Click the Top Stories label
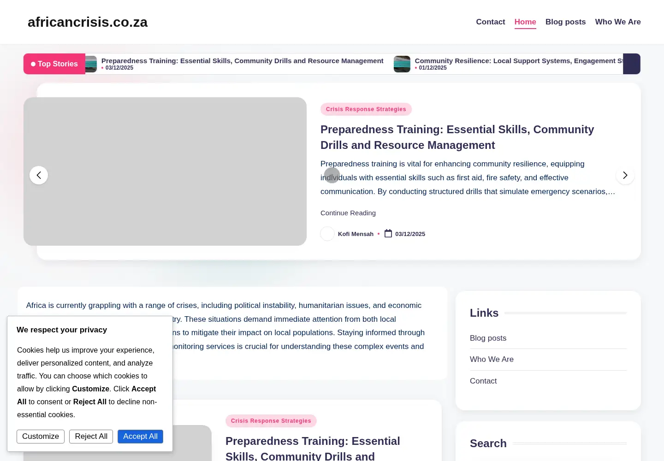 (x=54, y=64)
